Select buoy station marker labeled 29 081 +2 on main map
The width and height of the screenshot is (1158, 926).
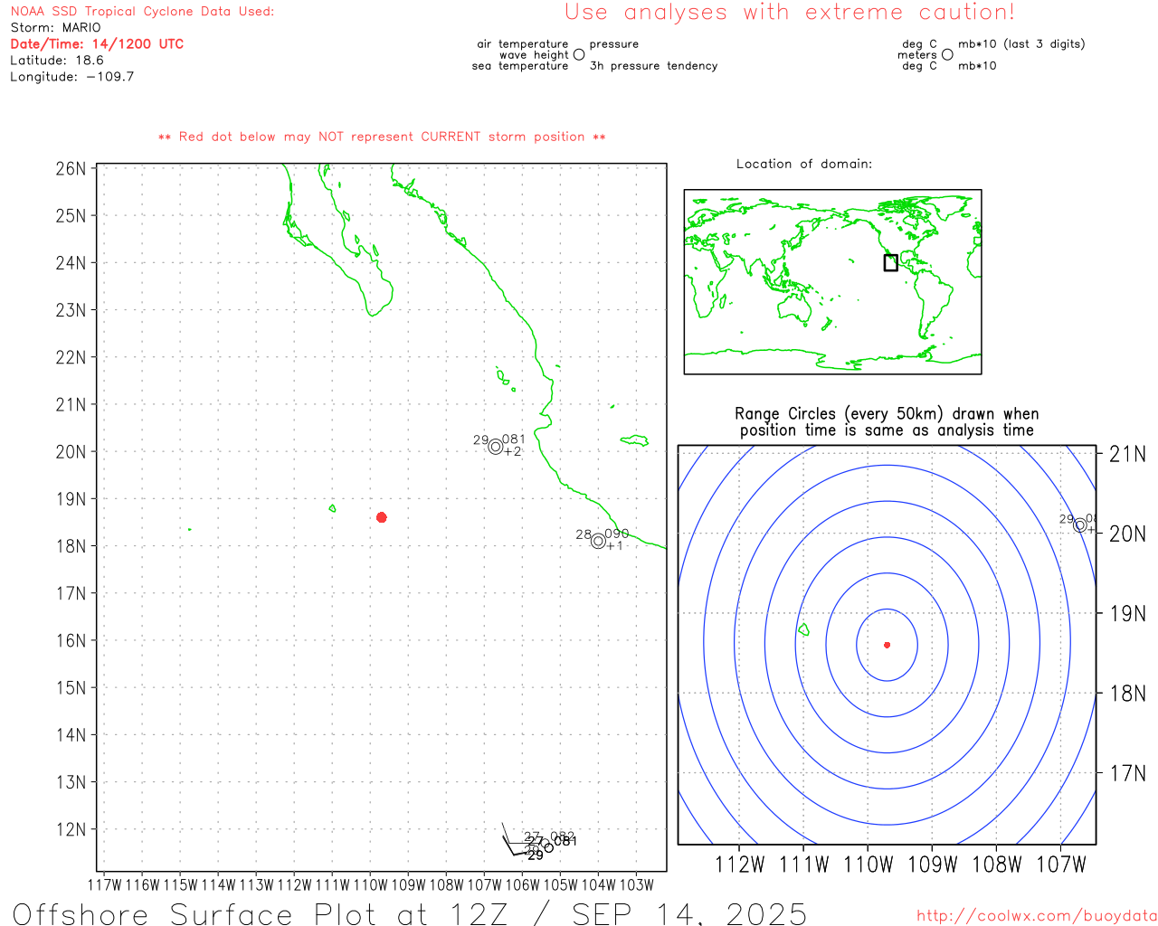(496, 447)
